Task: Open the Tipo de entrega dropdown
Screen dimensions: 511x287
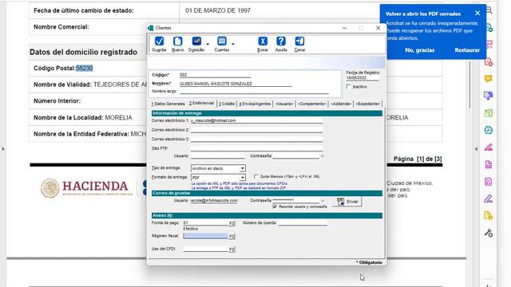Action: coord(243,168)
